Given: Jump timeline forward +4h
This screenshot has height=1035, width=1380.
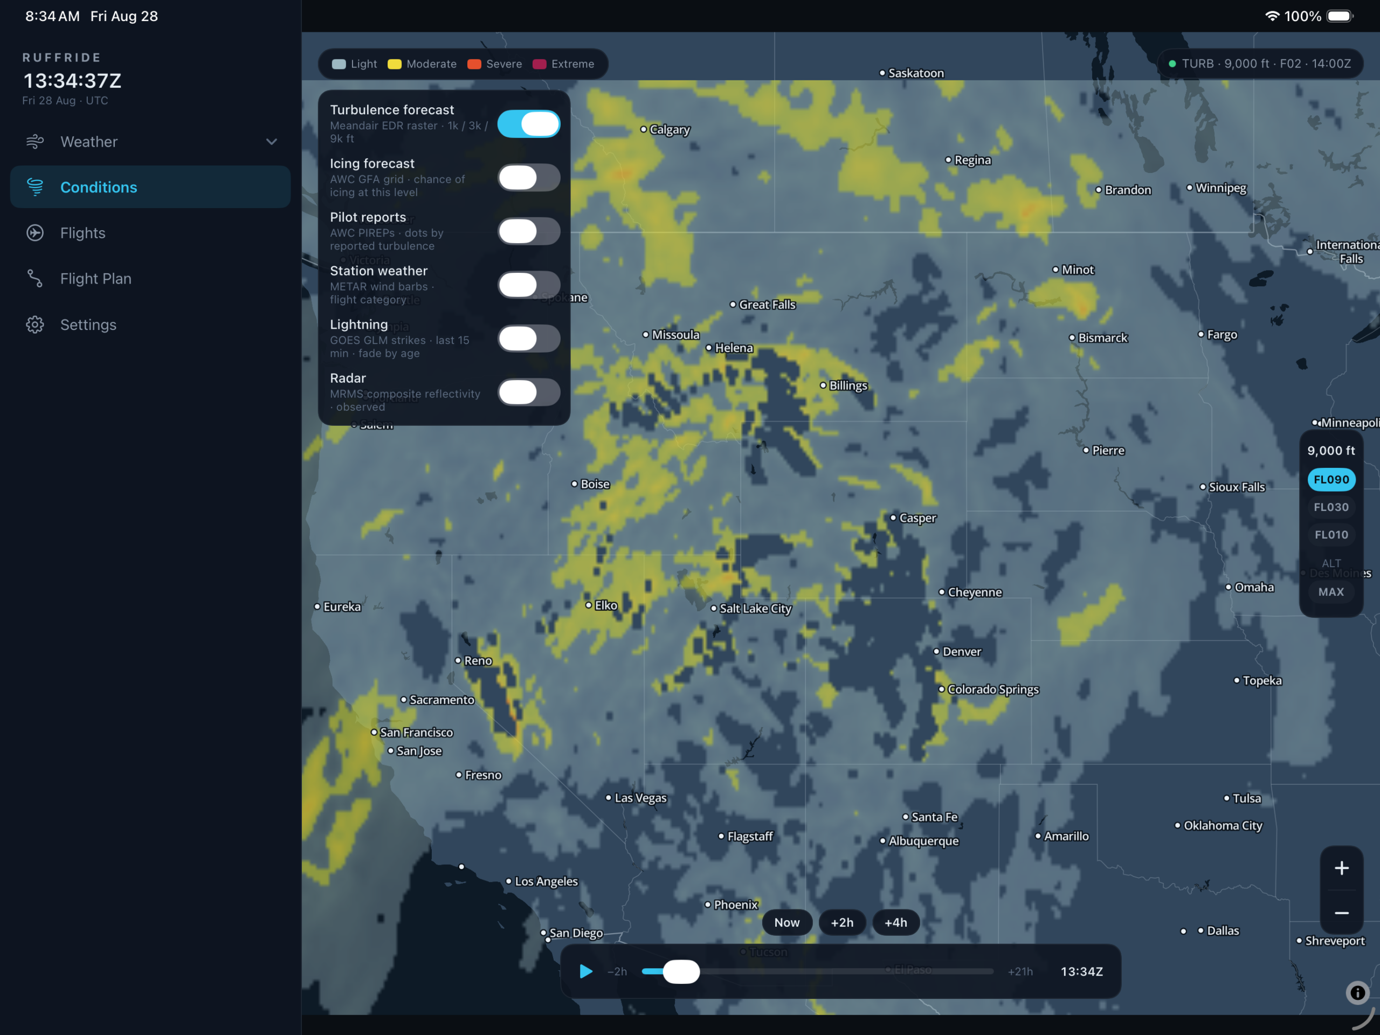Looking at the screenshot, I should (x=895, y=923).
